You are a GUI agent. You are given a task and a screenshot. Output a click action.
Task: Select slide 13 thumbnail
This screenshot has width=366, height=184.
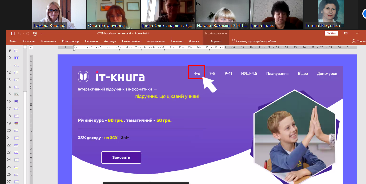(16, 80)
